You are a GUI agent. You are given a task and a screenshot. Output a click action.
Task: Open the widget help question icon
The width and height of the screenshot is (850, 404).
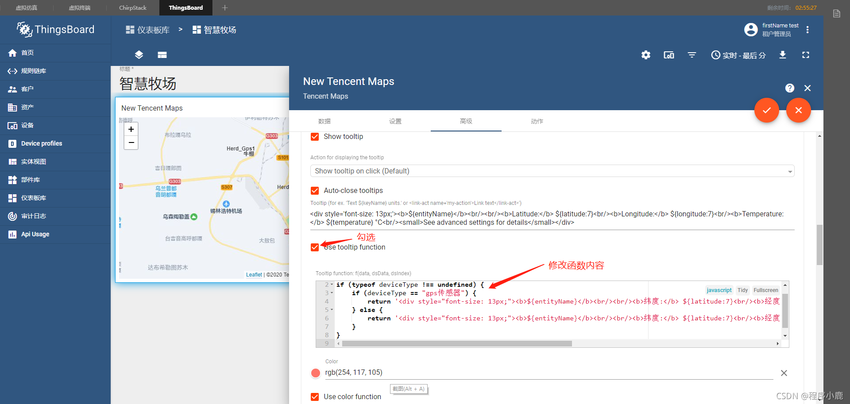click(790, 88)
